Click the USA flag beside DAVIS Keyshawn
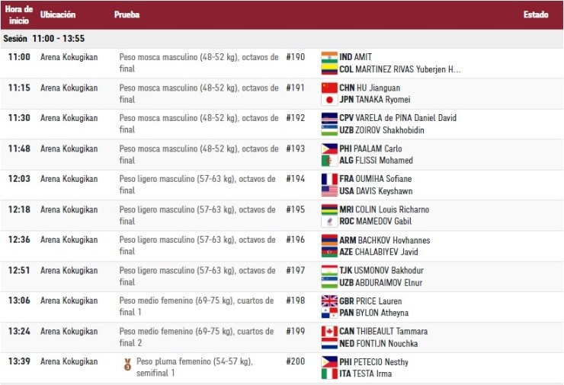Viewport: 564px width, 385px height. pos(329,191)
